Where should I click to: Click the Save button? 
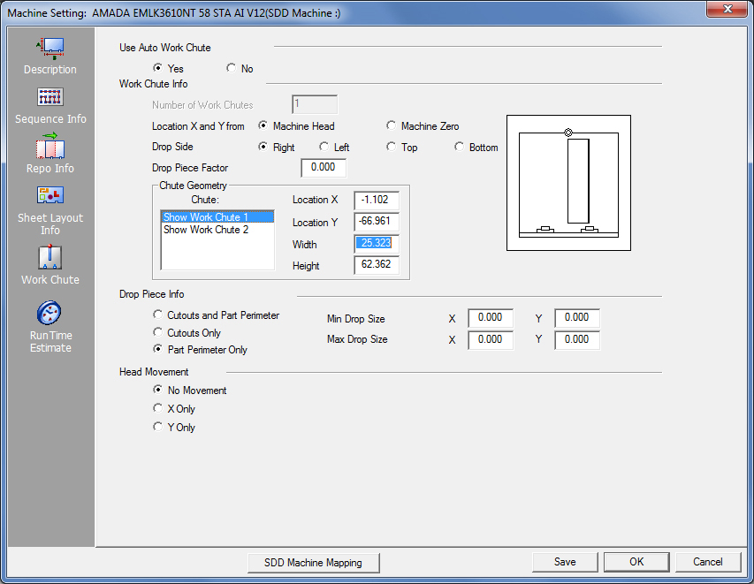(565, 562)
